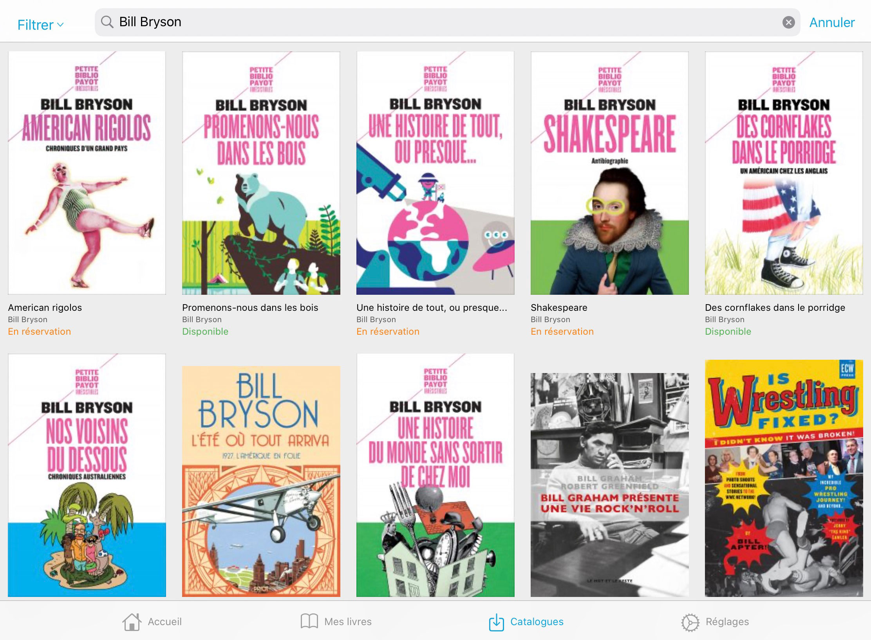The height and width of the screenshot is (640, 871).
Task: Click the search magnifier icon
Action: click(x=107, y=22)
